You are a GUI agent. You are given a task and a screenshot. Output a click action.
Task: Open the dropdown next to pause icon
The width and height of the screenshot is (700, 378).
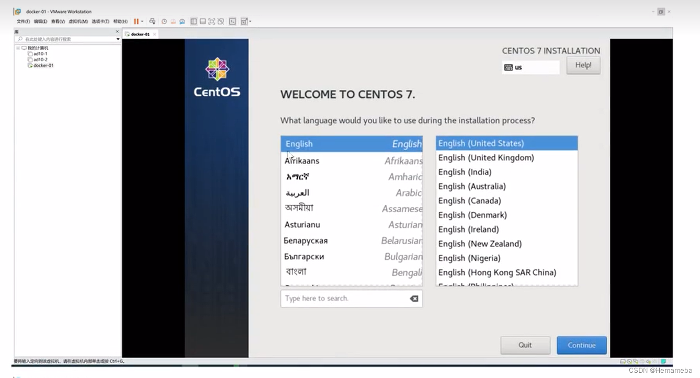[x=142, y=21]
